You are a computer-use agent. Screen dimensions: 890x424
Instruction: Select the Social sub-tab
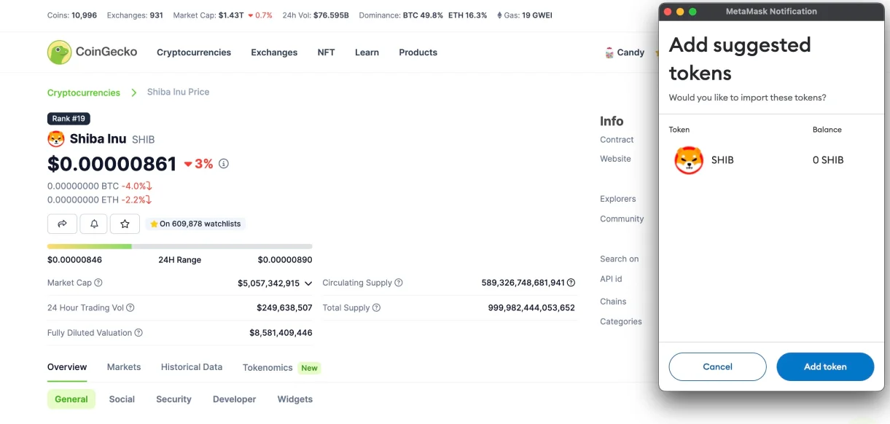click(x=122, y=399)
